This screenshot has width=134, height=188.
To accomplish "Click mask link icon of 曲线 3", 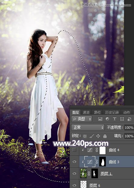I will [97, 162].
